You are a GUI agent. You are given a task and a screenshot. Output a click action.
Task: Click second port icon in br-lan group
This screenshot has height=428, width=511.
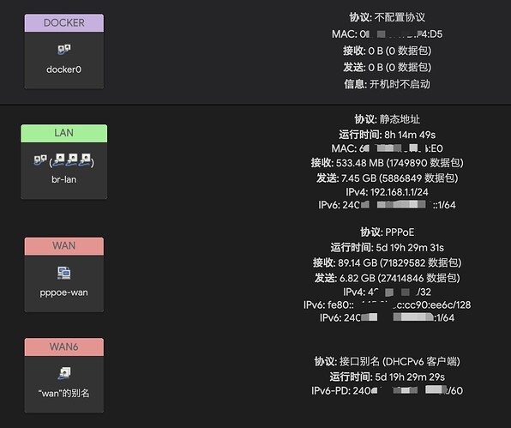[x=72, y=160]
